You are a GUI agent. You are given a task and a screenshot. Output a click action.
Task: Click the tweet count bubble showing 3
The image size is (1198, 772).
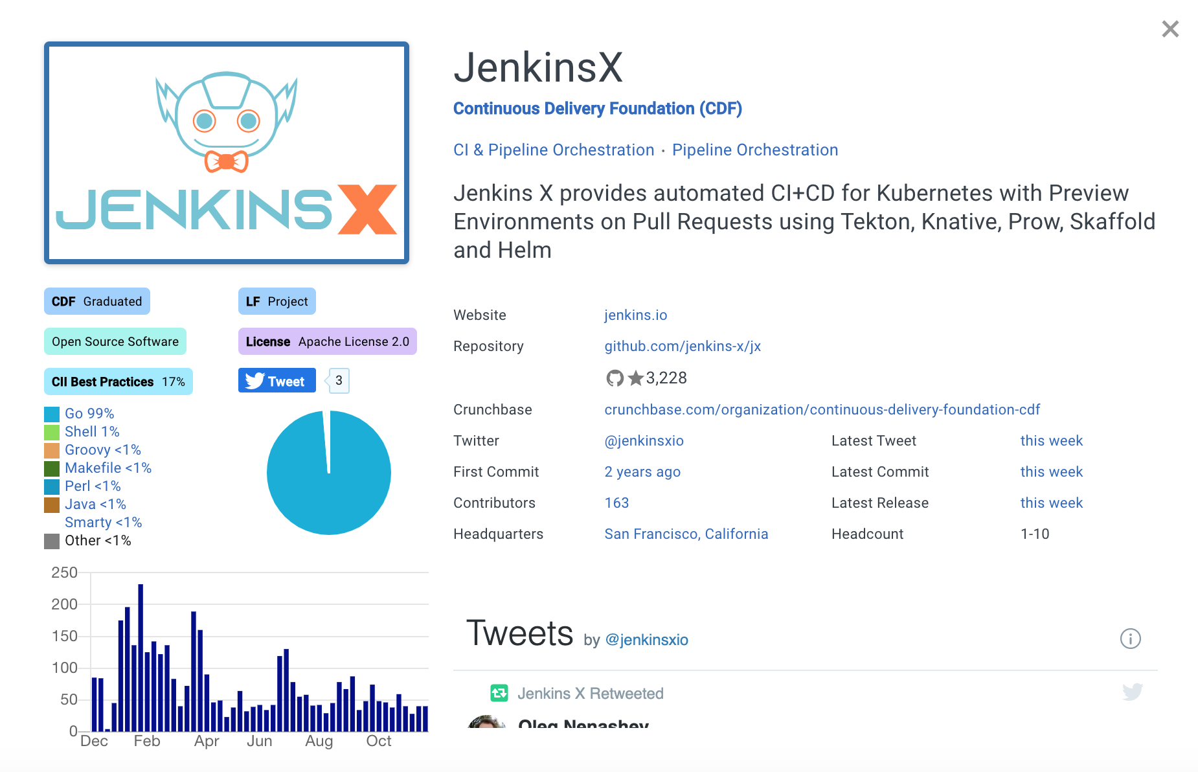(x=338, y=381)
